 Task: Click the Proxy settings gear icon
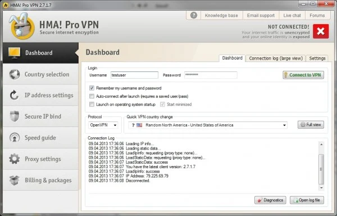15,159
